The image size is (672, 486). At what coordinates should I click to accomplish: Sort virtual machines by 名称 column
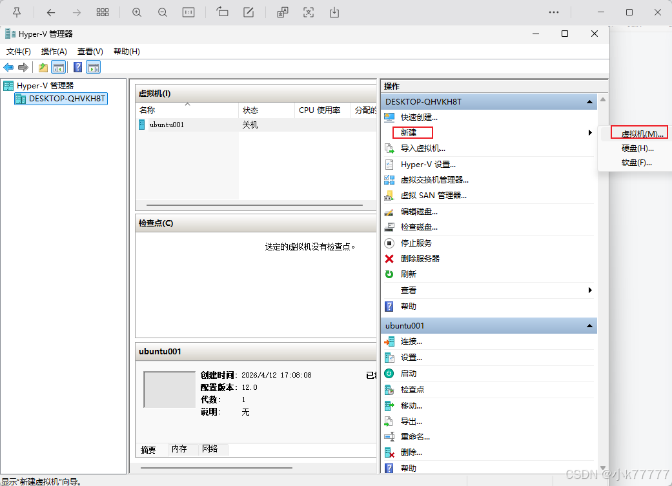click(x=187, y=110)
